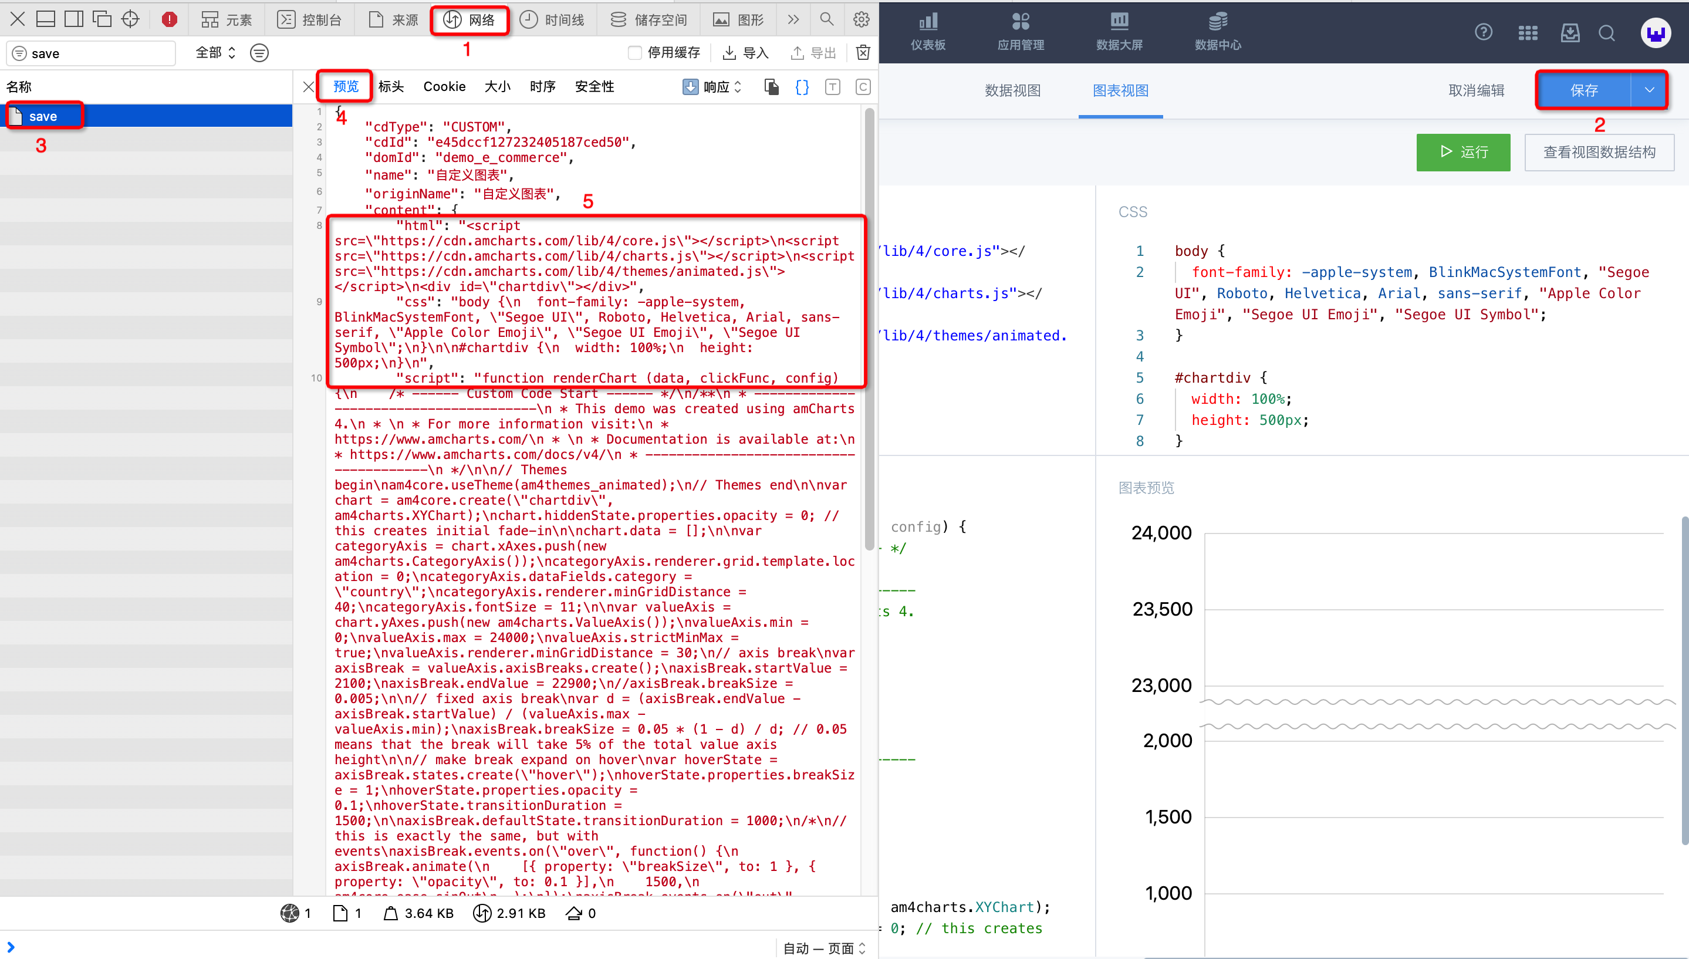
Task: Expand hidden inspector tabs chevron
Action: (x=793, y=20)
